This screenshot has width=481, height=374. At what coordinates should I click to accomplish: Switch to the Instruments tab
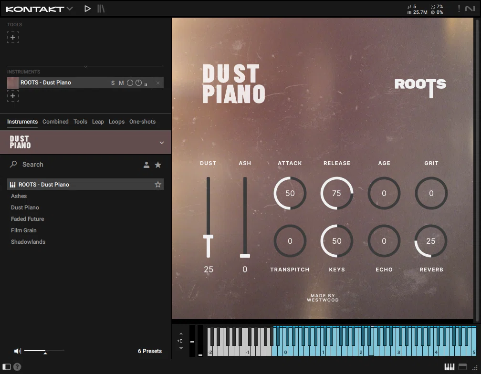22,122
